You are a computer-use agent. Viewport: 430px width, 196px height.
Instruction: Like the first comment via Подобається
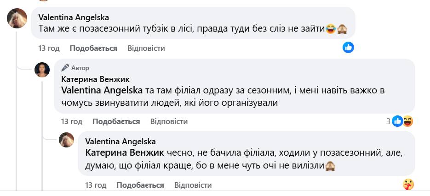93,48
